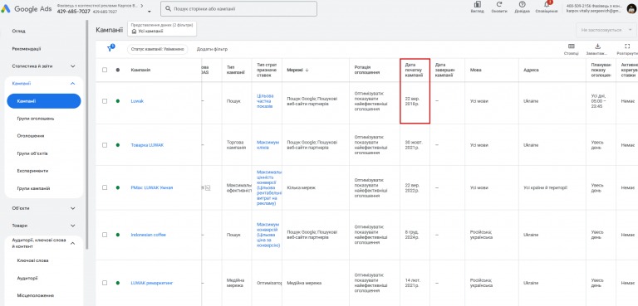
Task: Open the Luwak campaign link
Action: (137, 101)
